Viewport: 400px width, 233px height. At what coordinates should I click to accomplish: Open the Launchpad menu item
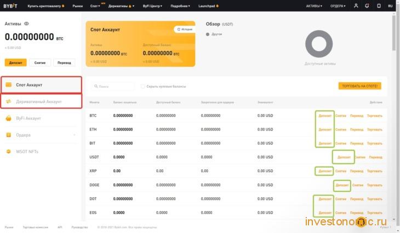208,6
